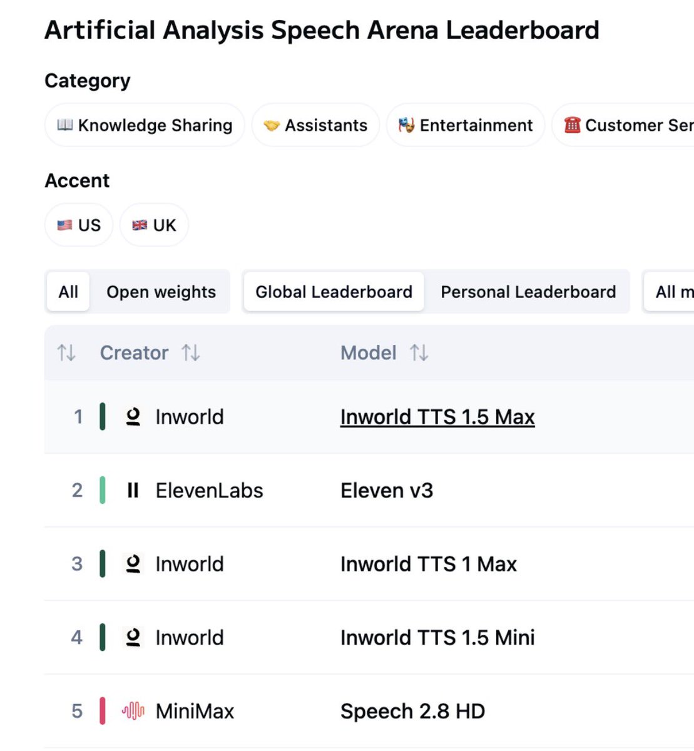Click the dark green color bar in row 1
Image resolution: width=694 pixels, height=751 pixels.
pyautogui.click(x=102, y=417)
